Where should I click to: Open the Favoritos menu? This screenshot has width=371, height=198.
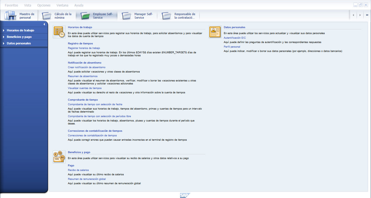(11, 5)
